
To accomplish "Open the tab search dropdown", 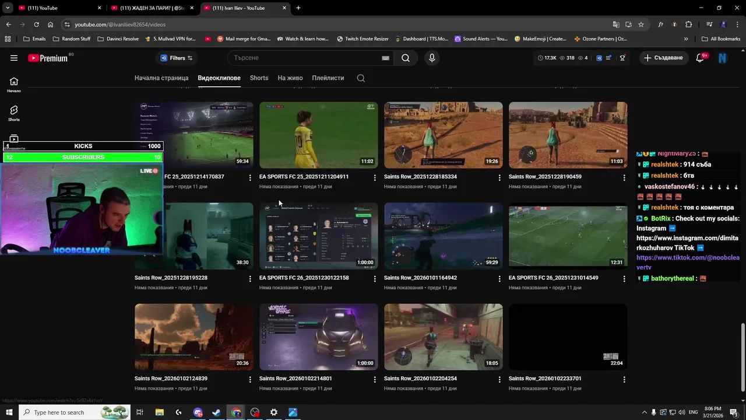I will [8, 8].
